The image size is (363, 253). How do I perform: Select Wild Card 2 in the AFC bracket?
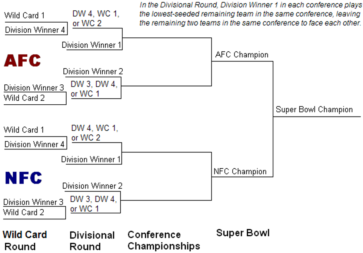coord(24,98)
